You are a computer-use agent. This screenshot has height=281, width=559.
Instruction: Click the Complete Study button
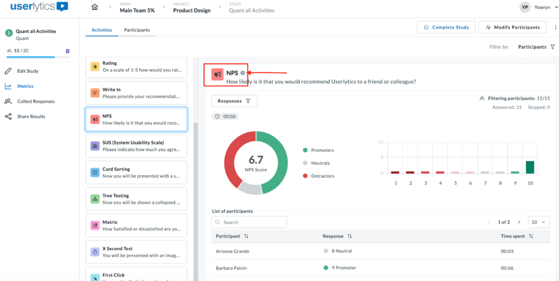tap(447, 27)
